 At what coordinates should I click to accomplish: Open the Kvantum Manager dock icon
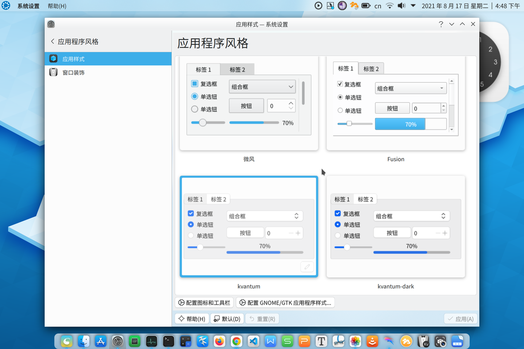(423, 341)
